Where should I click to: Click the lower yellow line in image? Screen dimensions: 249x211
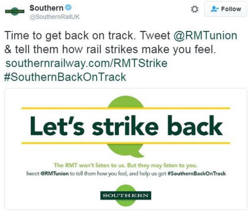(126, 143)
